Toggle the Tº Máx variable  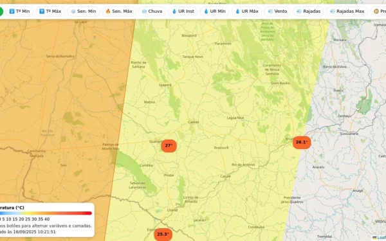(50, 12)
